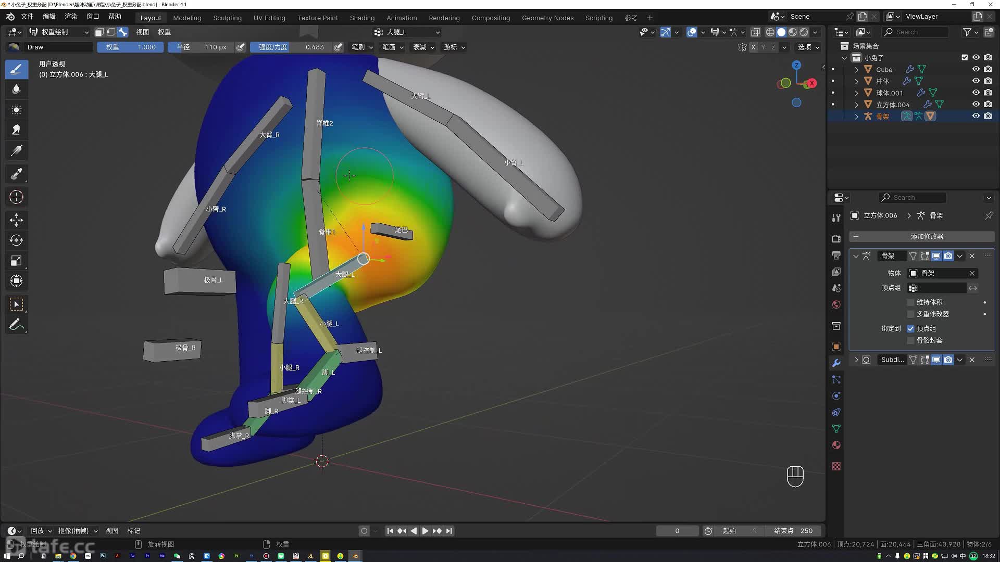Select the Average weight tool
The width and height of the screenshot is (1000, 562).
click(x=16, y=110)
